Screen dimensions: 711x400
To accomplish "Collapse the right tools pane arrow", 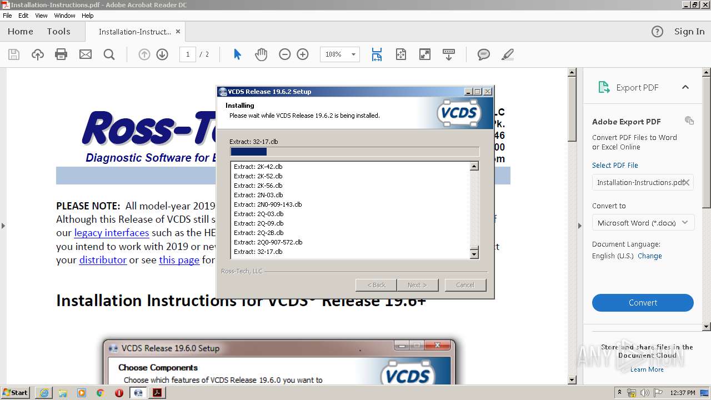I will [x=579, y=226].
